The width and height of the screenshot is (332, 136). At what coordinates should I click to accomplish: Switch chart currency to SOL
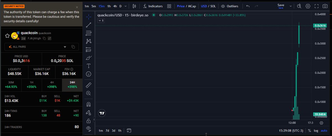(213, 6)
